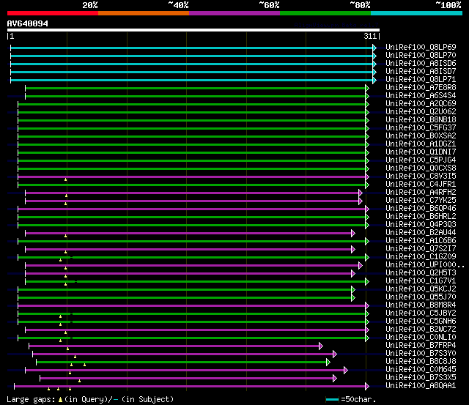
Task: Click the UniRef100_Q8LP69 hit label
Action: pos(421,47)
